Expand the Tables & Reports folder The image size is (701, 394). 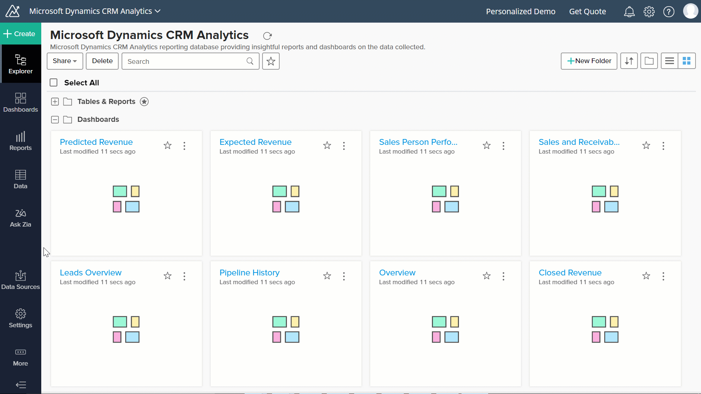click(x=55, y=102)
